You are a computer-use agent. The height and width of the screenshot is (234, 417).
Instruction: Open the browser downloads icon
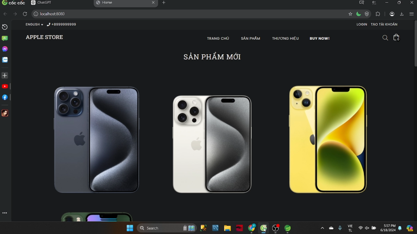(x=402, y=14)
